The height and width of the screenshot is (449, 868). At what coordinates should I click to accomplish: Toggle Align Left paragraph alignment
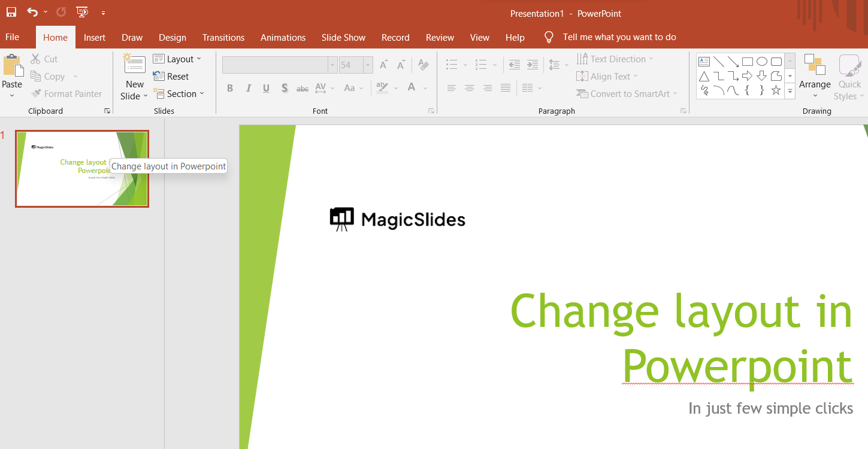tap(452, 88)
